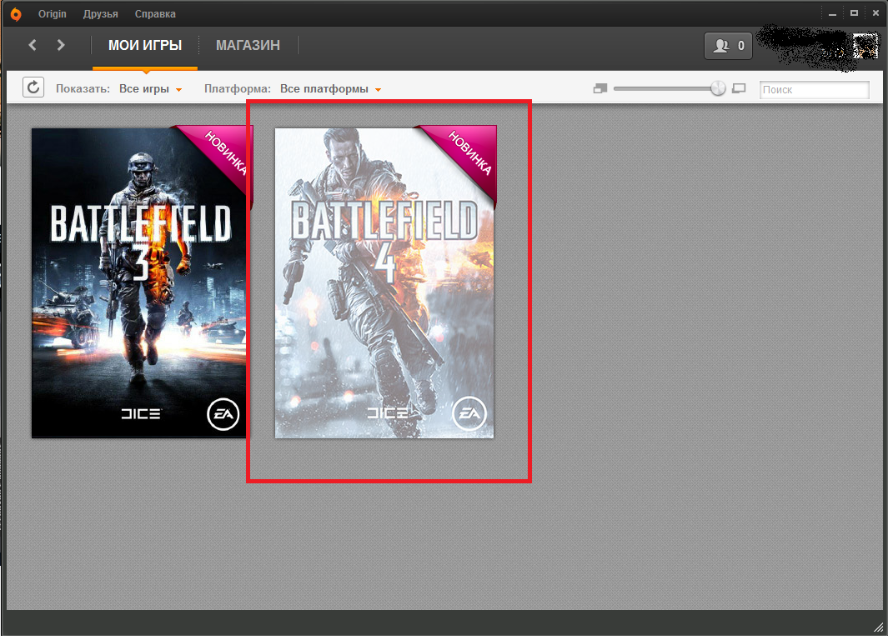Viewport: 888px width, 640px height.
Task: Maximize the Origin window
Action: [854, 13]
